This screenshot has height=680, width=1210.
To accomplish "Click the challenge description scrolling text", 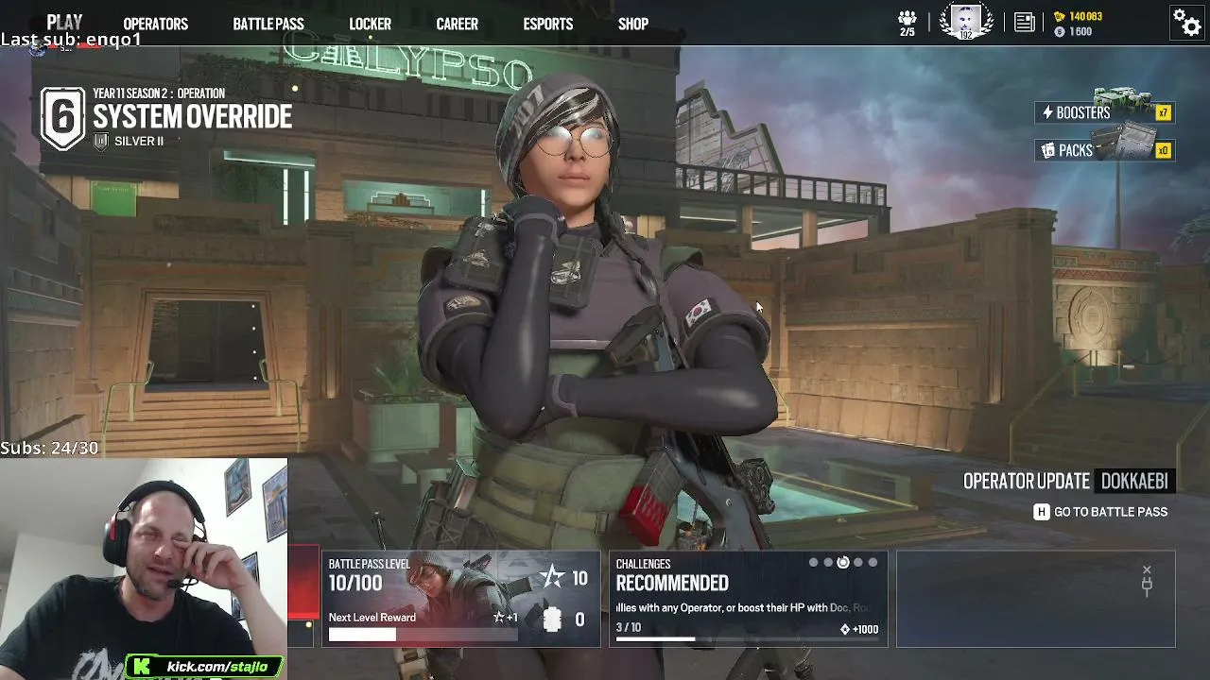I will pyautogui.click(x=743, y=608).
